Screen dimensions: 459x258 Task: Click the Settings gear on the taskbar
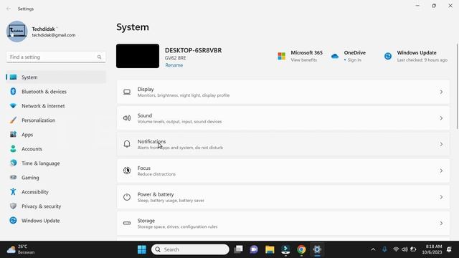317,249
